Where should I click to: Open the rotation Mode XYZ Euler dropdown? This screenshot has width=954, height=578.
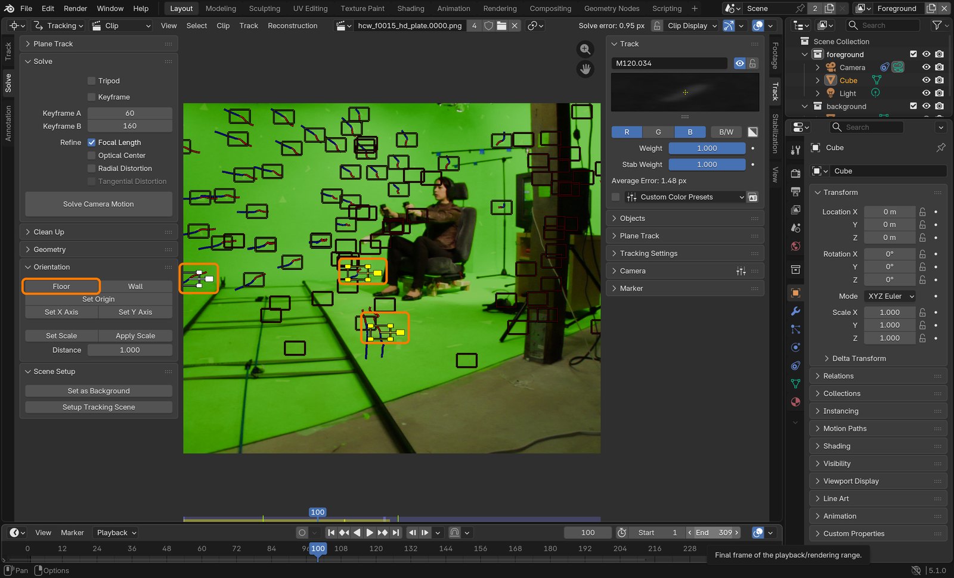coord(890,296)
